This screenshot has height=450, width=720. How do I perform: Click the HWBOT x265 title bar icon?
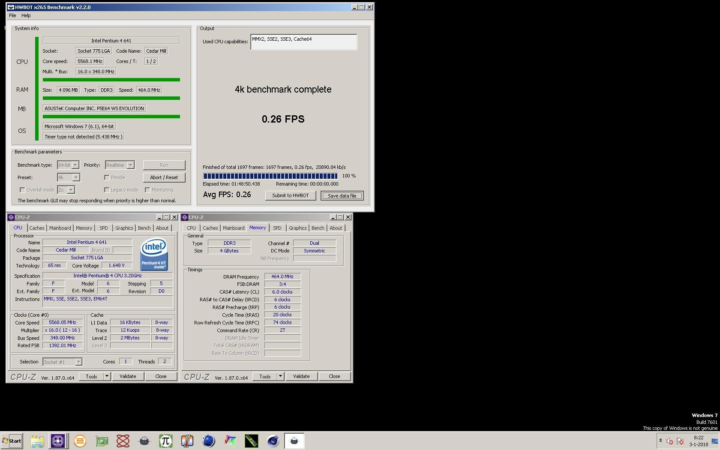tap(11, 7)
